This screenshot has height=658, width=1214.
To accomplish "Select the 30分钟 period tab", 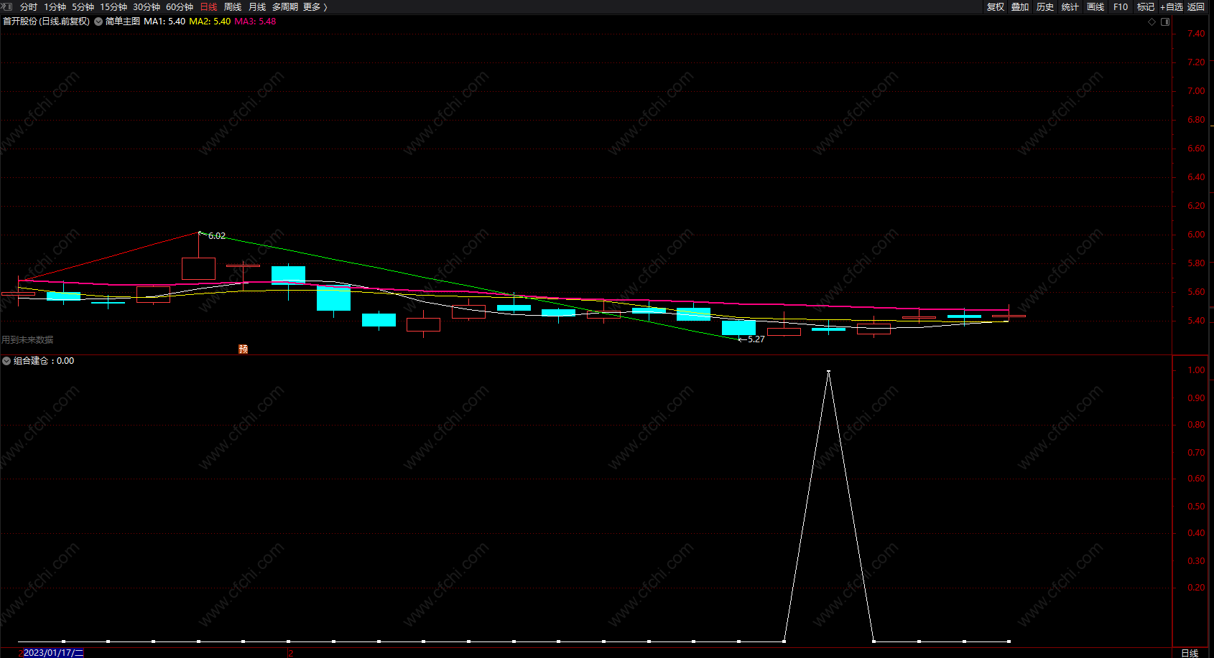I will pyautogui.click(x=147, y=6).
